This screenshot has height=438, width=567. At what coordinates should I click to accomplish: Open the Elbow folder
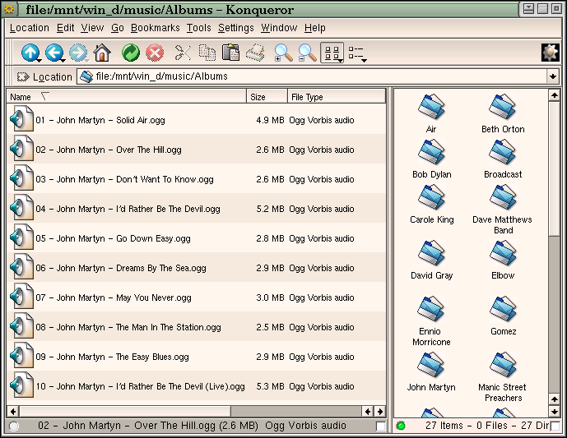click(503, 260)
